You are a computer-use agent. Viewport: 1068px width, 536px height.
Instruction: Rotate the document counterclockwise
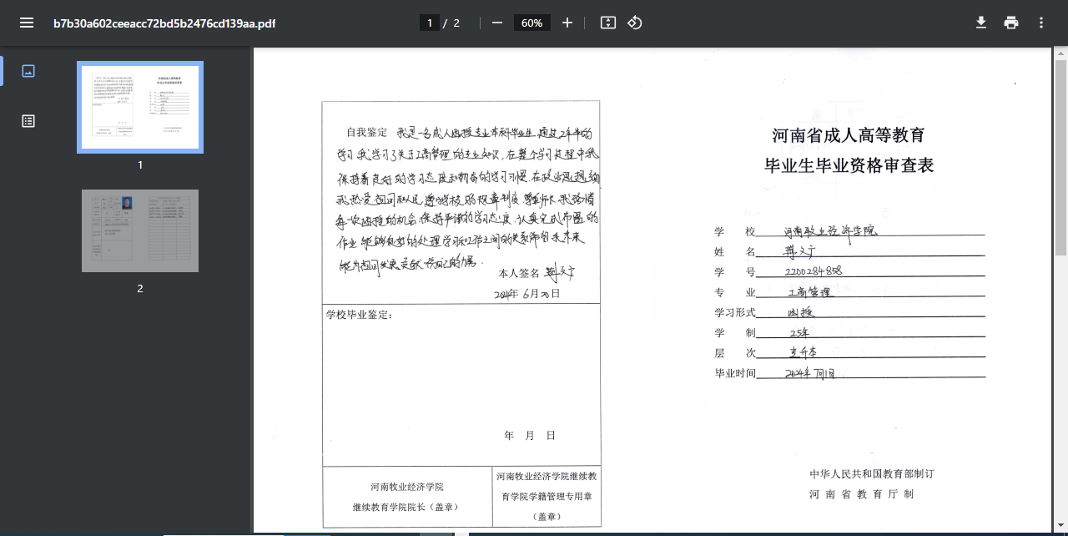[635, 23]
